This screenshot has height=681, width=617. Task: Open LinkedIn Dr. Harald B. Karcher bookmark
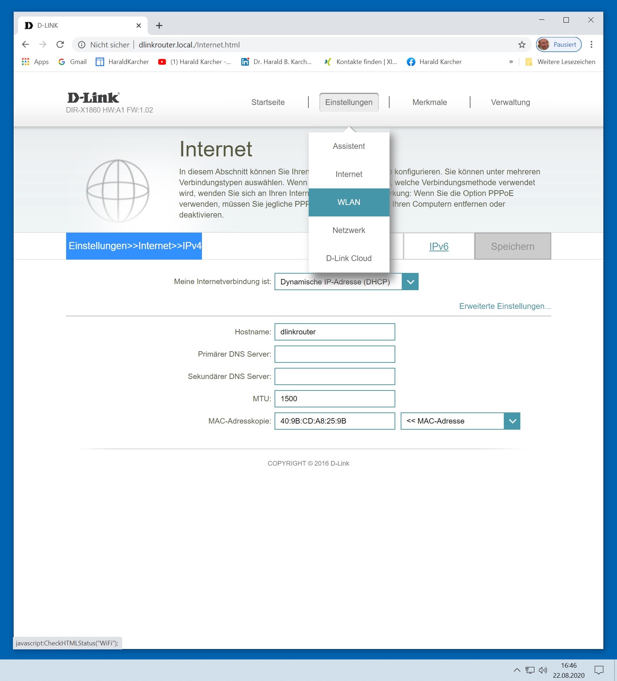pyautogui.click(x=276, y=62)
